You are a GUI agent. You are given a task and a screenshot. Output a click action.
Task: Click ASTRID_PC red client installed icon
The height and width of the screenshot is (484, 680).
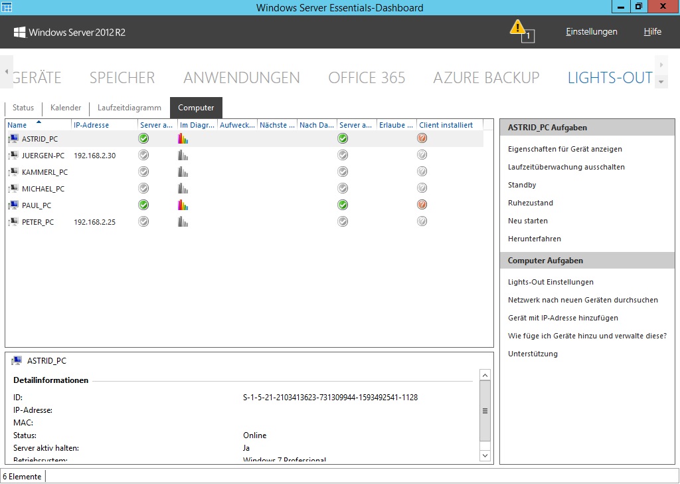422,138
